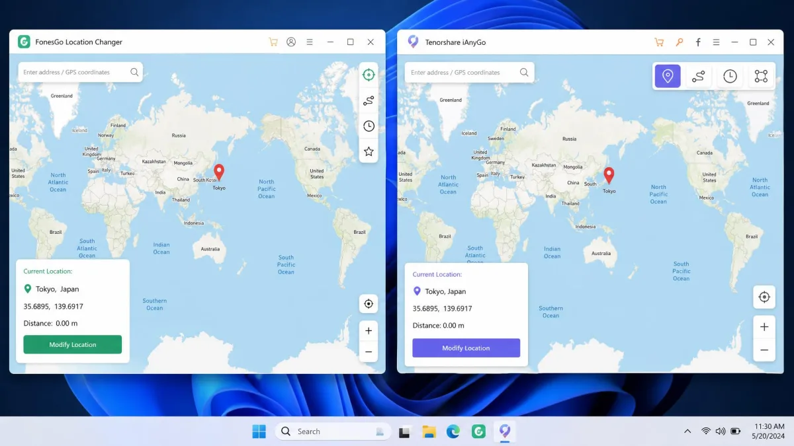Image resolution: width=794 pixels, height=446 pixels.
Task: Open the FonesGo user account icon
Action: pyautogui.click(x=291, y=42)
